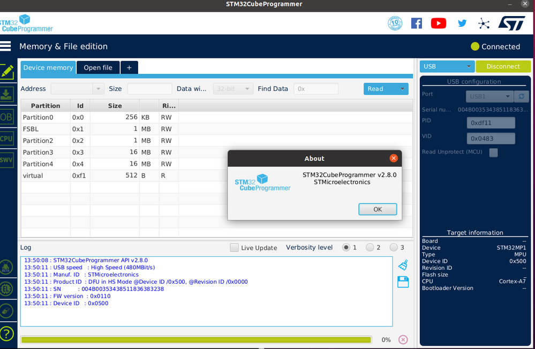Screen dimensions: 535x349
Task: Open the help question mark icon
Action: [x=7, y=333]
